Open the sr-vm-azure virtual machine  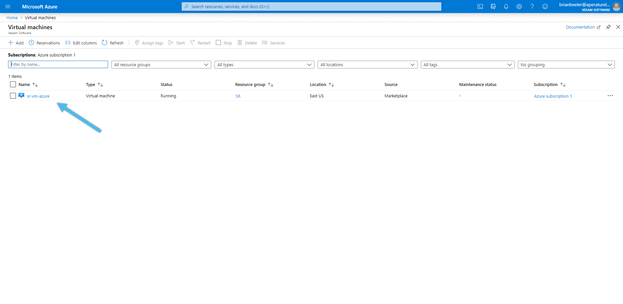click(38, 96)
